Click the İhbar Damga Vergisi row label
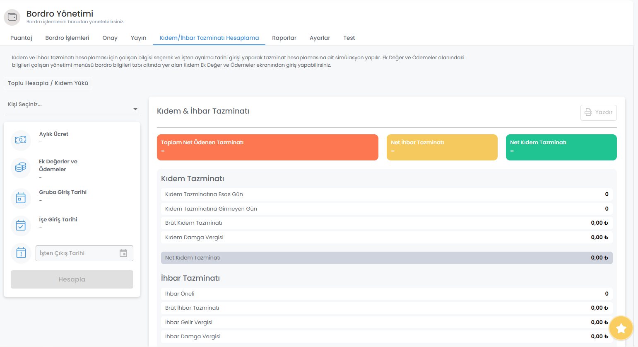Screen dimensions: 638x347 (193, 337)
